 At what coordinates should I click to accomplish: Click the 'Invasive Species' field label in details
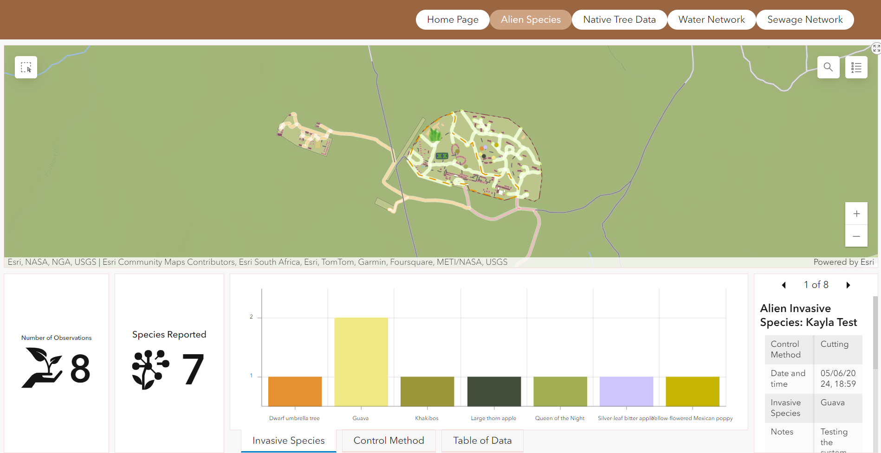pyautogui.click(x=786, y=408)
